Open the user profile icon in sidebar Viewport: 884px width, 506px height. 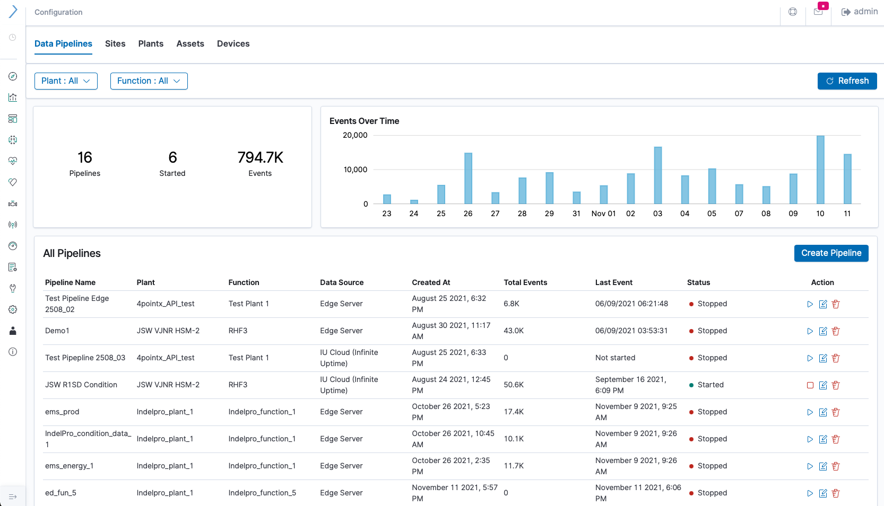tap(13, 331)
